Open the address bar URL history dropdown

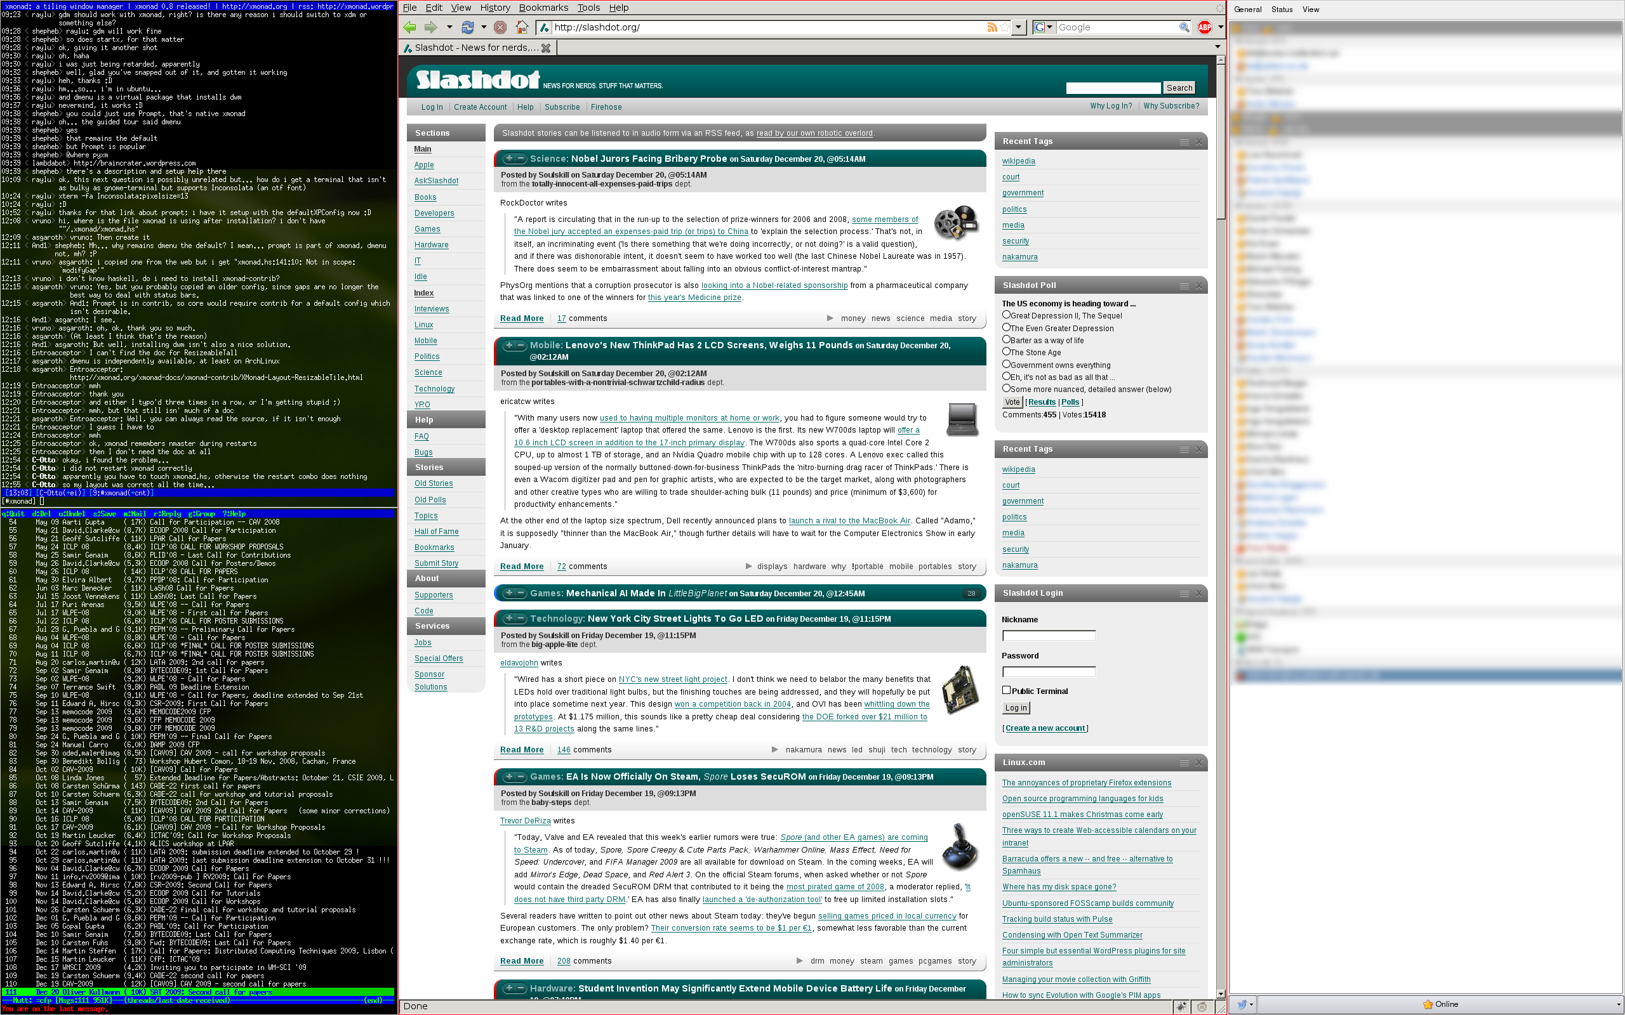point(1019,27)
